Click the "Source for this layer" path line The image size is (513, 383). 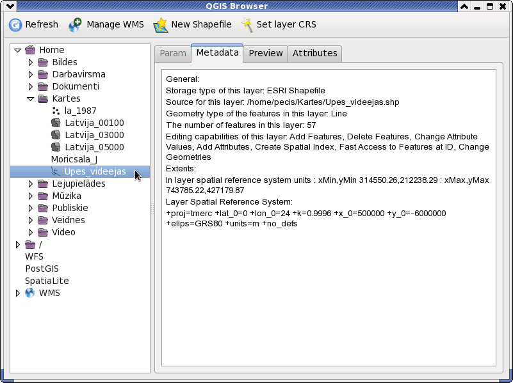point(282,102)
